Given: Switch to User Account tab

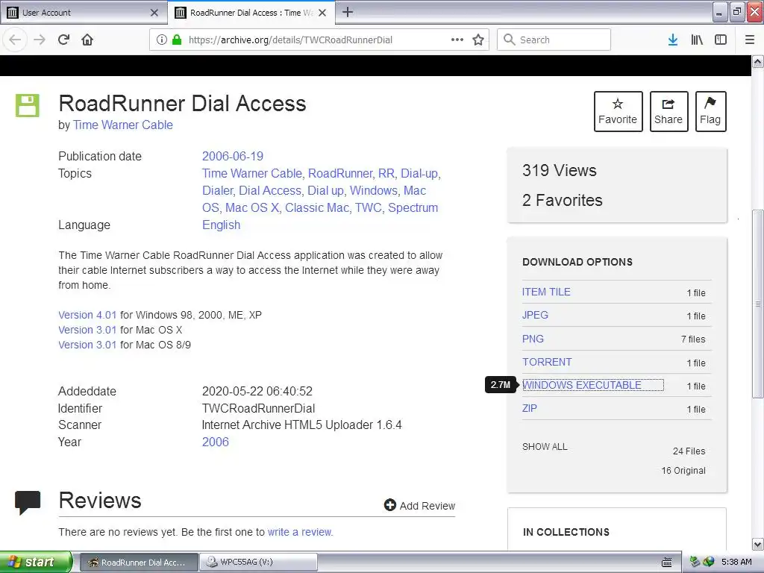Looking at the screenshot, I should coord(84,13).
